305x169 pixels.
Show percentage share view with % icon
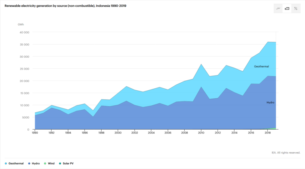pyautogui.click(x=296, y=8)
